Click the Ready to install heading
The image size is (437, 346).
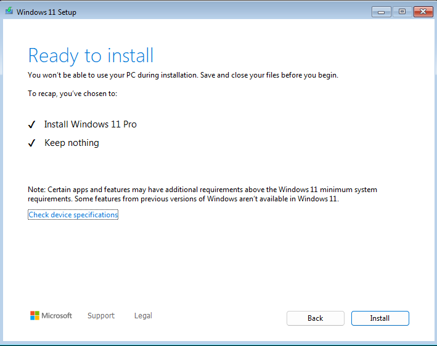(x=91, y=55)
